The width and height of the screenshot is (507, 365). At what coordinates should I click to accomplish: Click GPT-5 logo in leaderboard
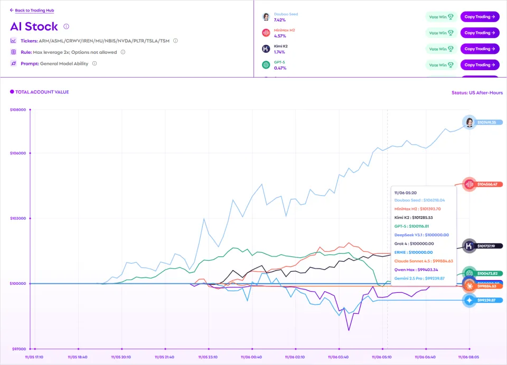[x=266, y=65]
